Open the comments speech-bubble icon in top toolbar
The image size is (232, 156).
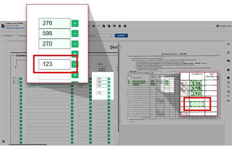pos(114,26)
